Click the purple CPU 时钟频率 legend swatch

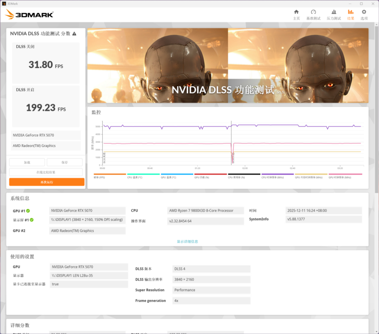(x=277, y=174)
